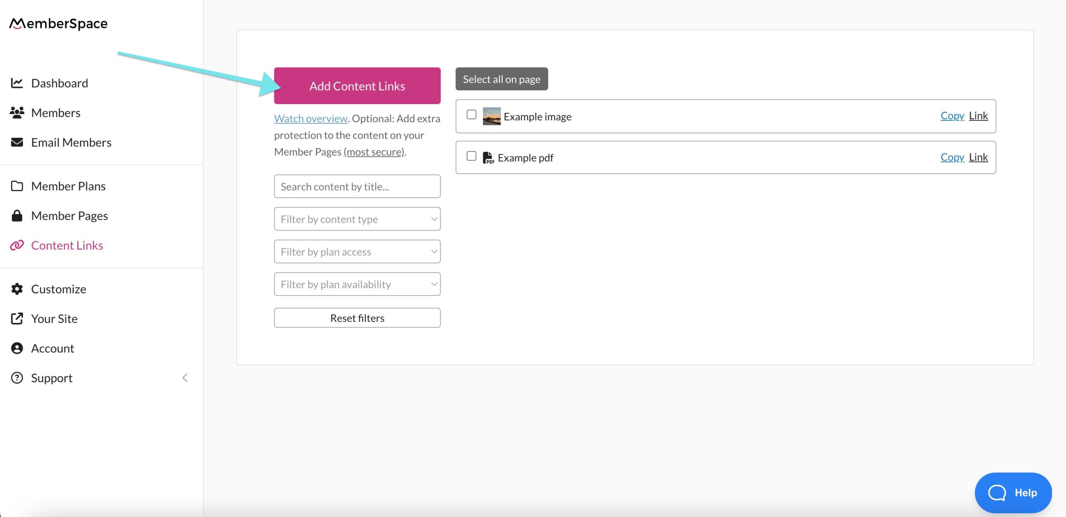Select Content Links in the sidebar
Image resolution: width=1066 pixels, height=517 pixels.
[x=67, y=245]
